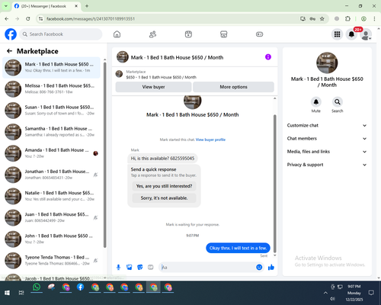Click the muted bell icon on Jonathan's row

point(95,175)
